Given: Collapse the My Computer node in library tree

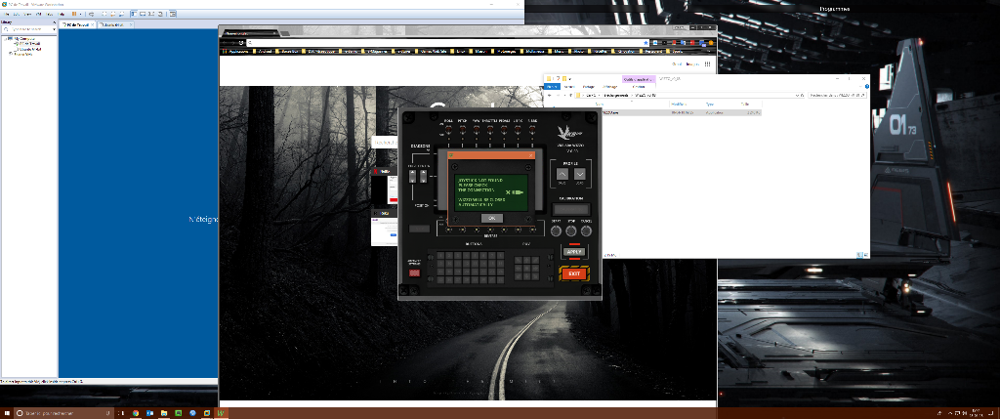Looking at the screenshot, I should 5,39.
